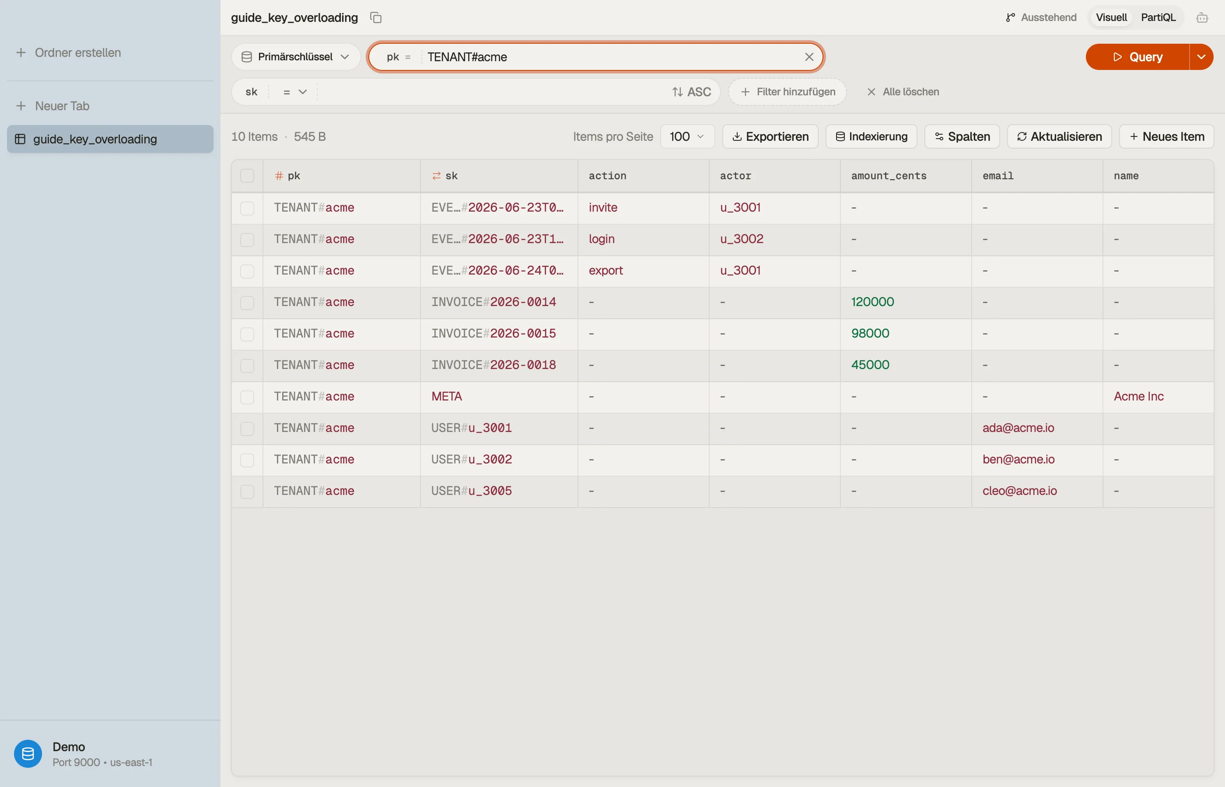Screen dimensions: 1225x787
Task: Clear all filters with Alle löschen
Action: click(x=903, y=92)
